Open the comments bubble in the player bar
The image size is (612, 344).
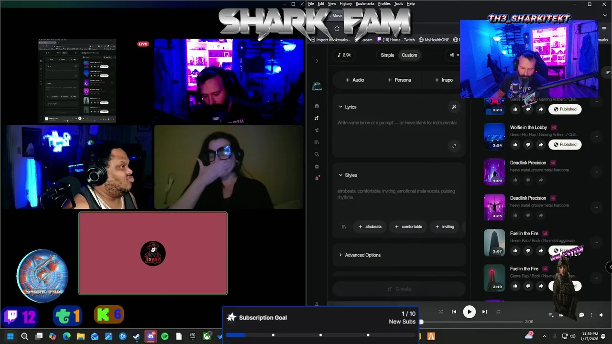click(581, 315)
